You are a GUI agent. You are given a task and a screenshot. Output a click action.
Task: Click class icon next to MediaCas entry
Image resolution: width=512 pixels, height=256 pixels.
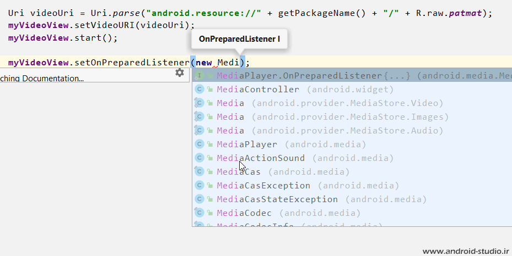click(x=200, y=171)
